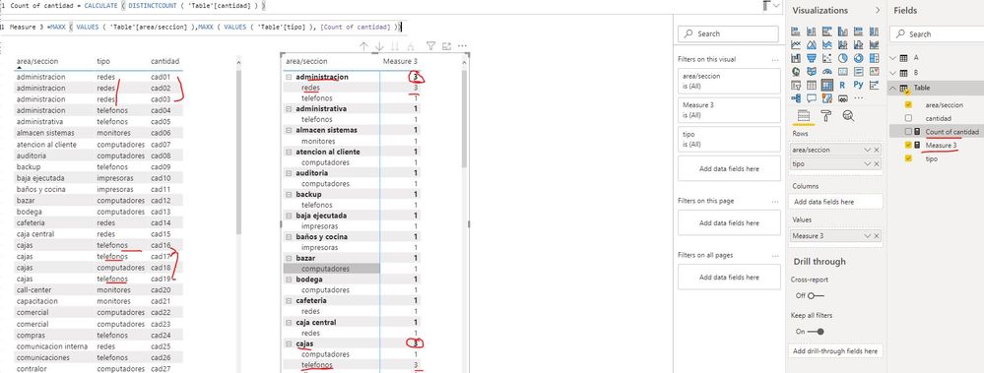Select the R script visual
This screenshot has width=984, height=373.
click(x=842, y=85)
